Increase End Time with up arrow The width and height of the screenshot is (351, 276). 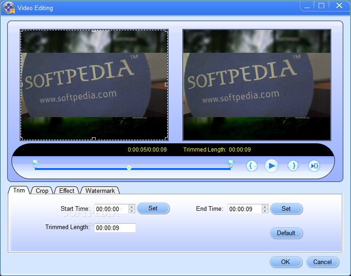(x=265, y=207)
